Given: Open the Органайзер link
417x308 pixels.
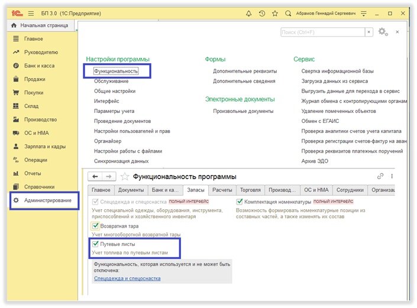Looking at the screenshot, I should point(108,141).
